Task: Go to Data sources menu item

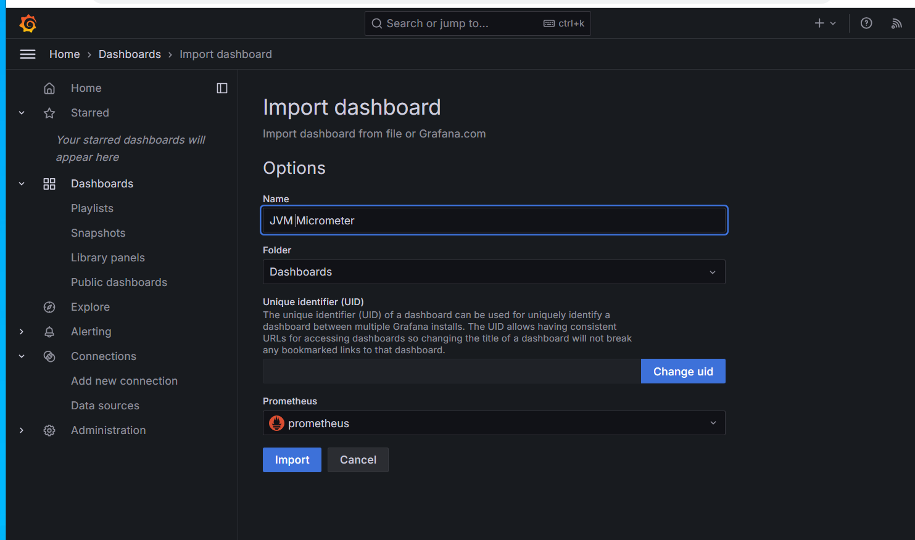Action: tap(105, 406)
